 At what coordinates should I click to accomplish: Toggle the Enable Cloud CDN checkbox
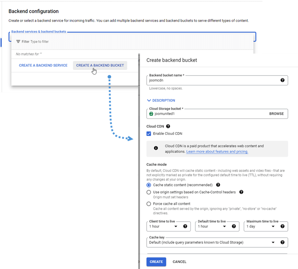tap(149, 134)
